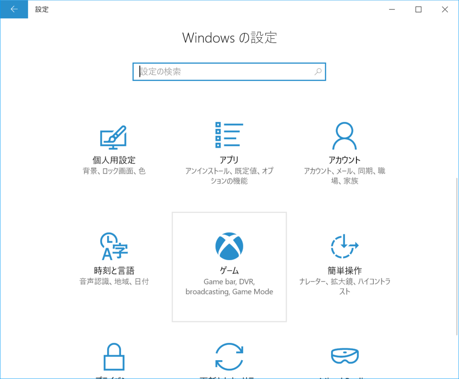Go back with the arrow button
This screenshot has height=379, width=459.
tap(14, 9)
